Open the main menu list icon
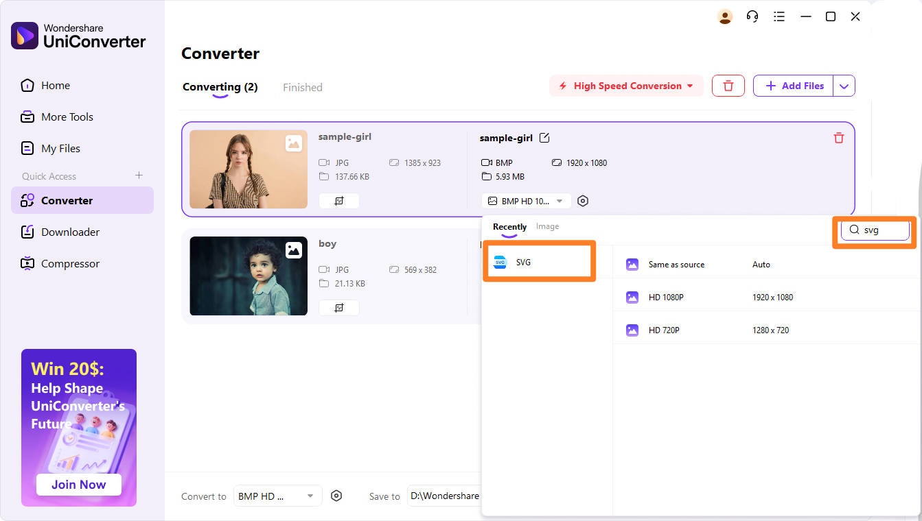This screenshot has height=521, width=922. click(x=779, y=16)
